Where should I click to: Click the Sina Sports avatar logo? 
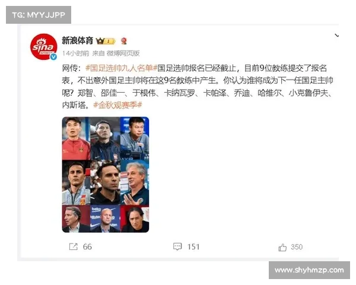click(x=43, y=46)
